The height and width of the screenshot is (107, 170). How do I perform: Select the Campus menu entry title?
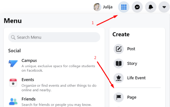29,61
